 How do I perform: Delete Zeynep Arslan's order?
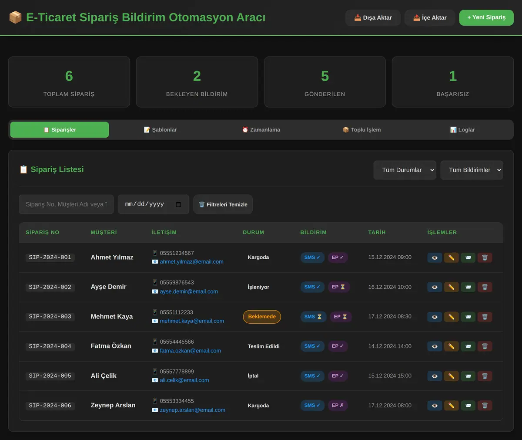point(485,406)
